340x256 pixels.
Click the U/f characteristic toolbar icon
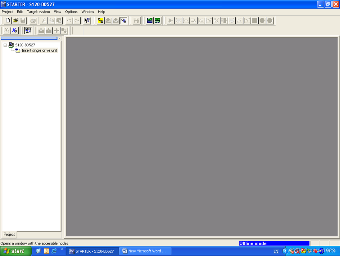pos(216,21)
